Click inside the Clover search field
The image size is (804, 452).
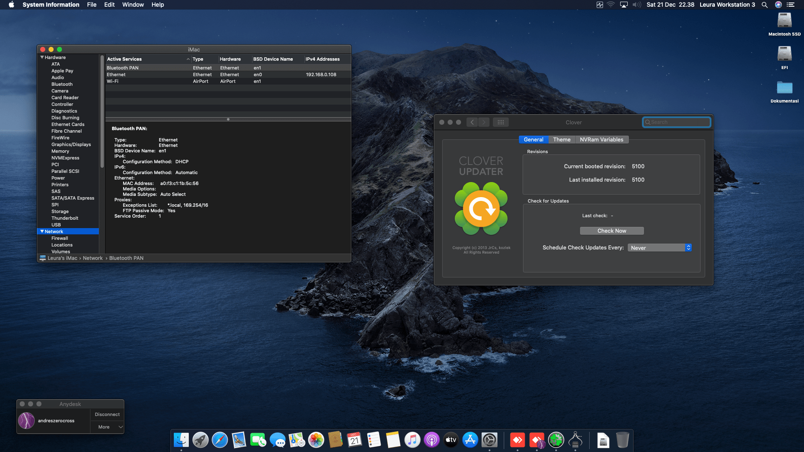(x=676, y=122)
